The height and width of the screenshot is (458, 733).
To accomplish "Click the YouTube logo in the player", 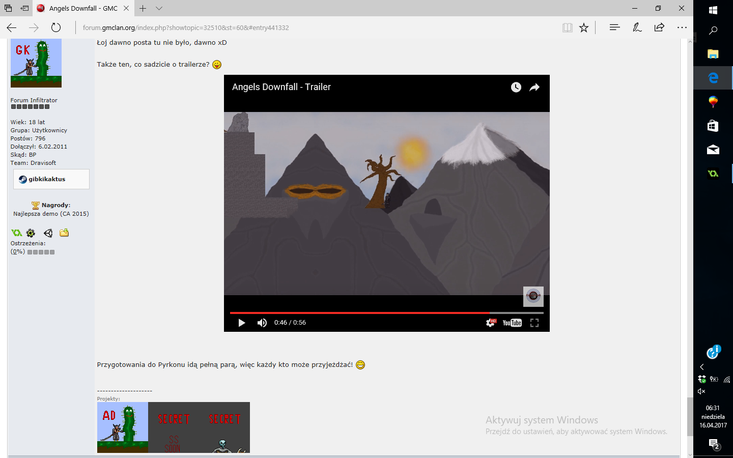I will (x=512, y=323).
